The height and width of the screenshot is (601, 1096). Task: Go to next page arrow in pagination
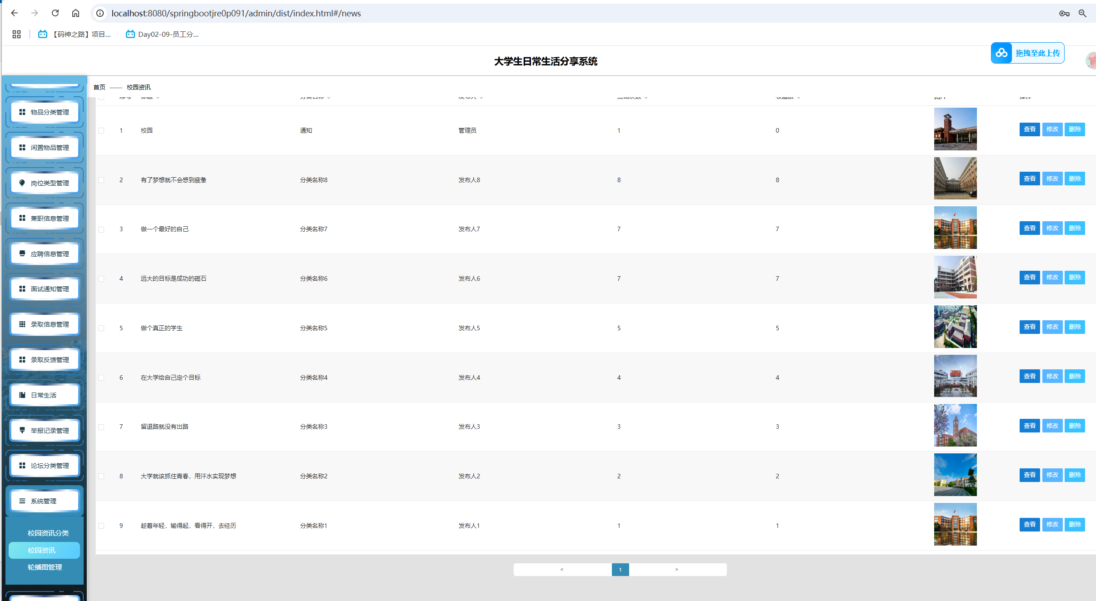click(x=676, y=570)
